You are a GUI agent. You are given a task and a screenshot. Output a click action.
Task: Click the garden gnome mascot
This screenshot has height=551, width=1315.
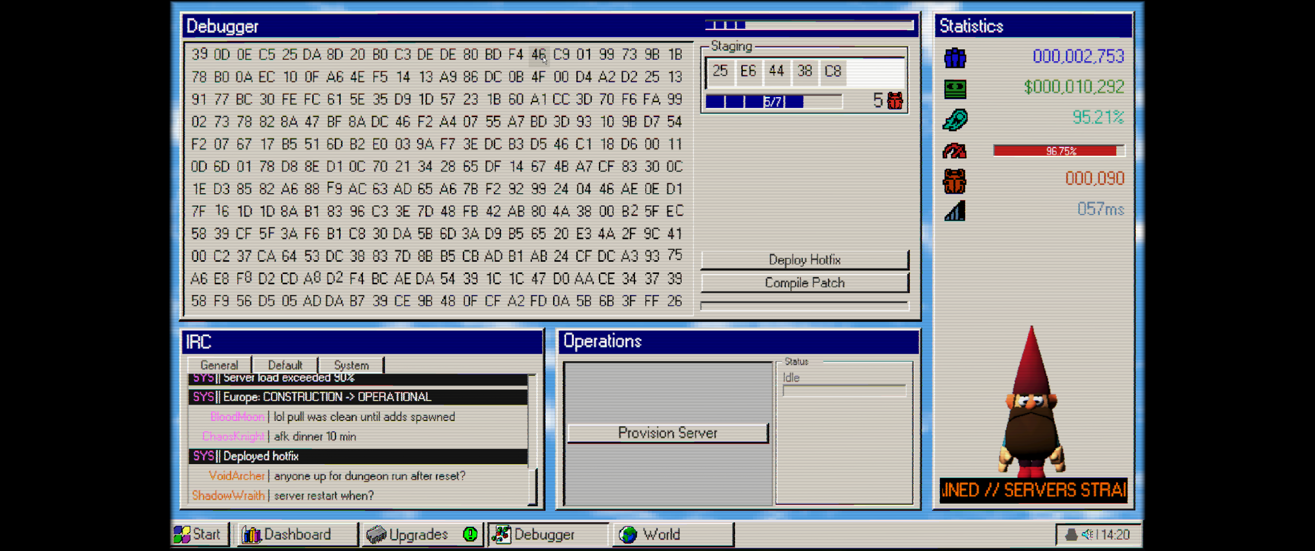(1031, 406)
